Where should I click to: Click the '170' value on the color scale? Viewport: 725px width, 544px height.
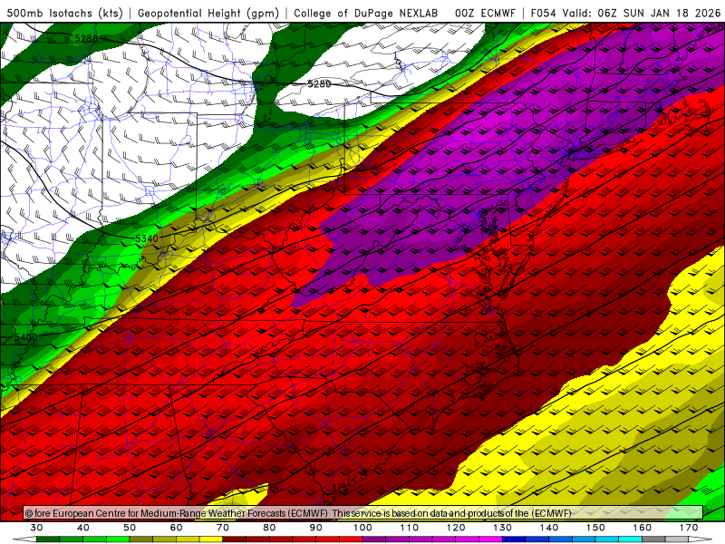(x=689, y=528)
